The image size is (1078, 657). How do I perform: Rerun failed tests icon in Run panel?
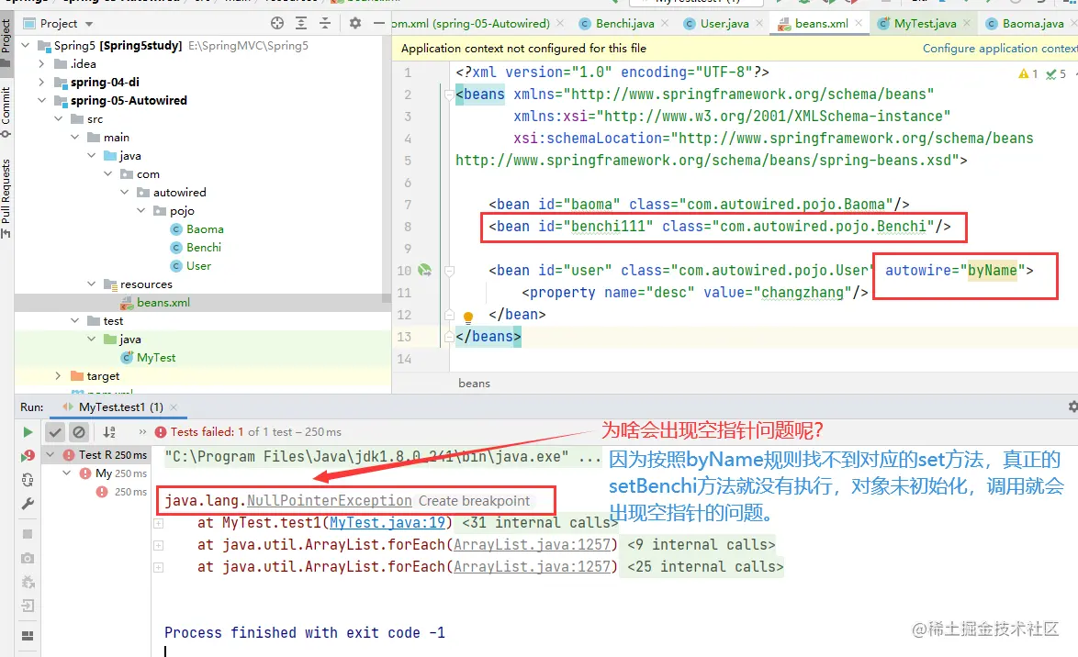(28, 456)
